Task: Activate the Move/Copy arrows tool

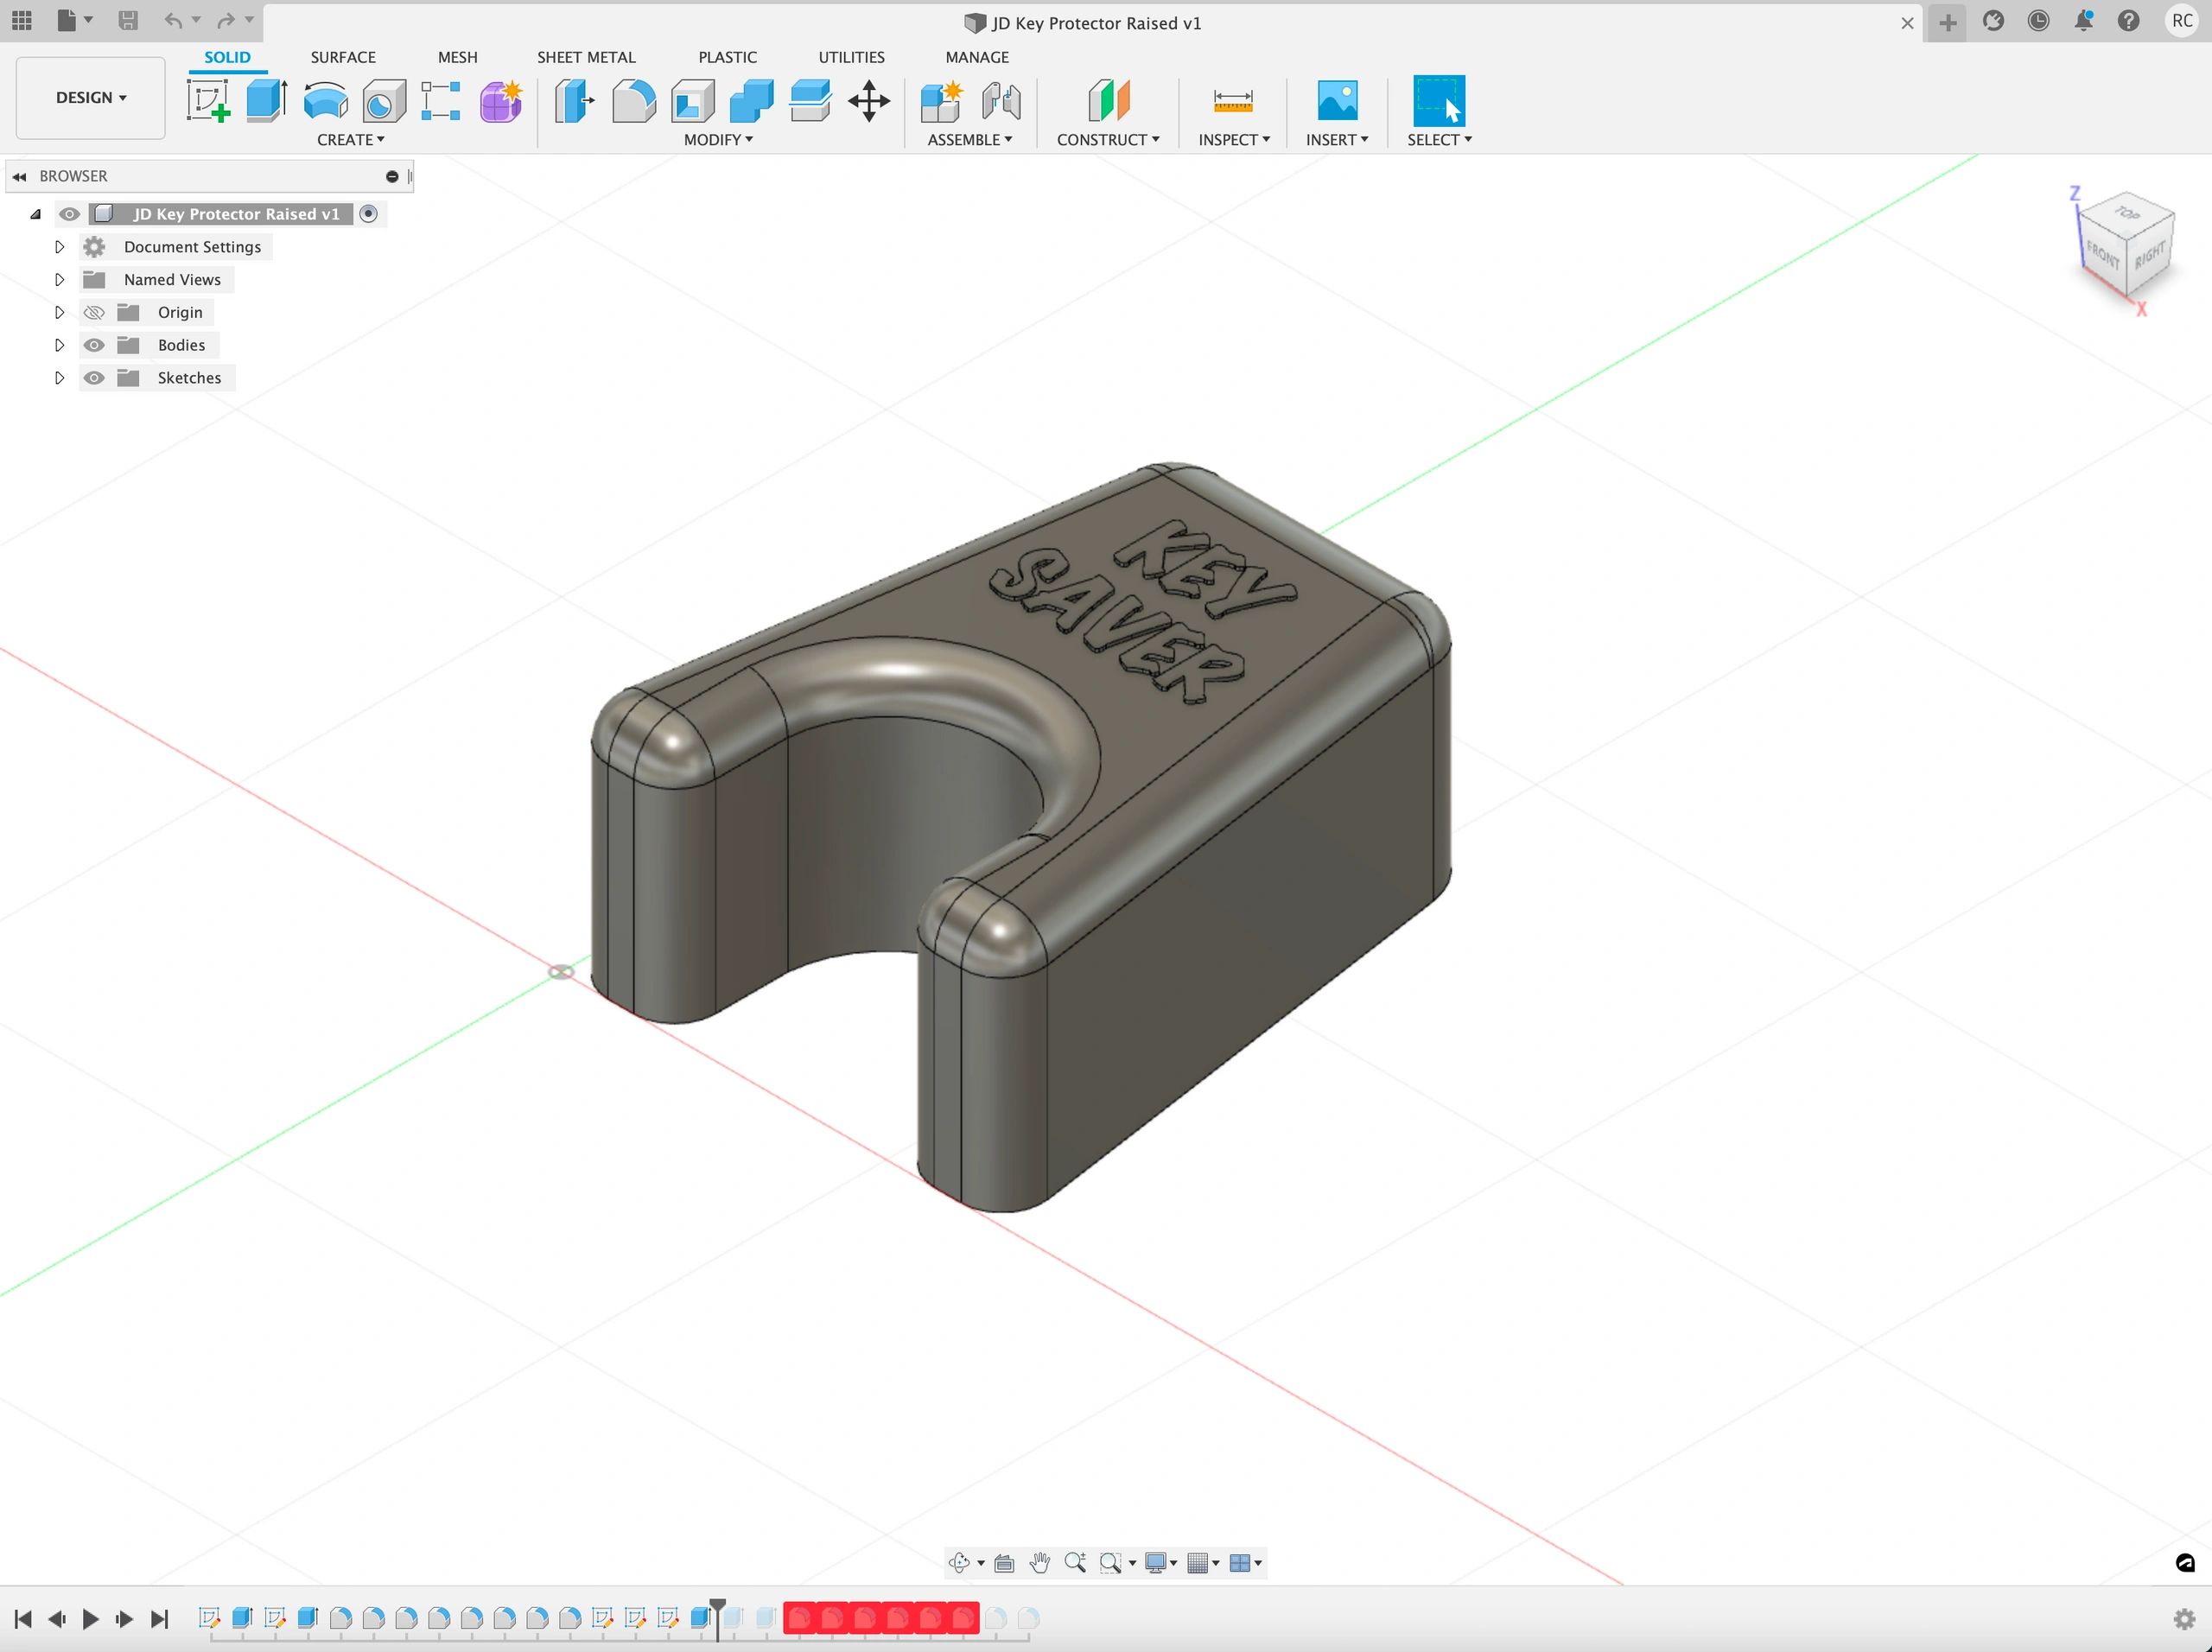Action: point(868,101)
